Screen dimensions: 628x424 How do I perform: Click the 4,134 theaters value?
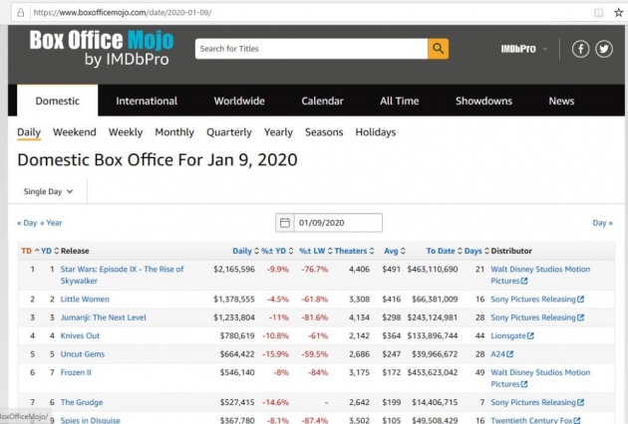(x=359, y=318)
